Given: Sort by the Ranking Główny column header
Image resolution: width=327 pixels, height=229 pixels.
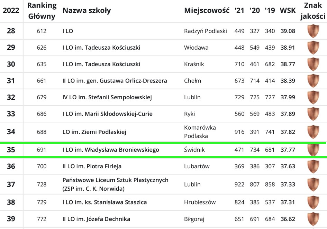Looking at the screenshot, I should click(42, 11).
